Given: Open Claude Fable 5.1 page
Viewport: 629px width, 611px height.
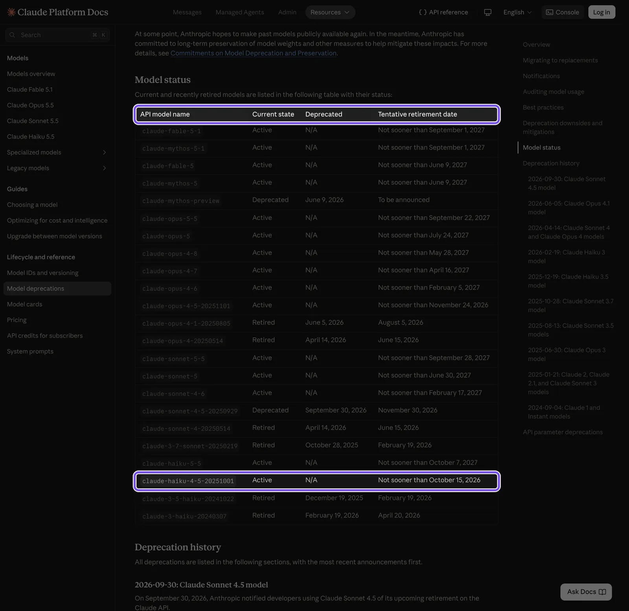Looking at the screenshot, I should [x=30, y=90].
